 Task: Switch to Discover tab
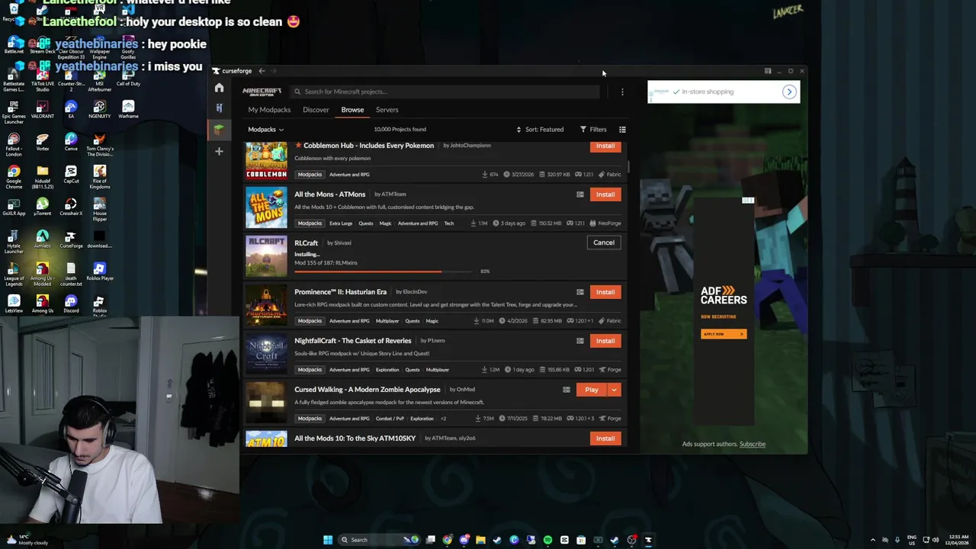tap(316, 110)
